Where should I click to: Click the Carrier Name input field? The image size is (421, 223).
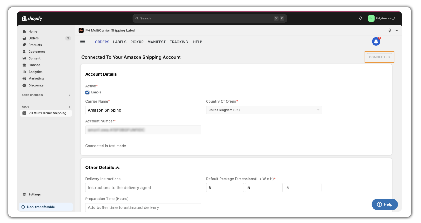click(x=143, y=110)
